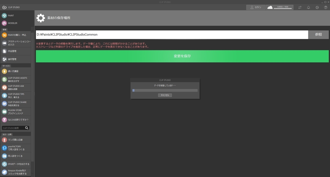Open CLIP STUDIO SHARE icon
The height and width of the screenshot is (177, 330).
click(4, 104)
